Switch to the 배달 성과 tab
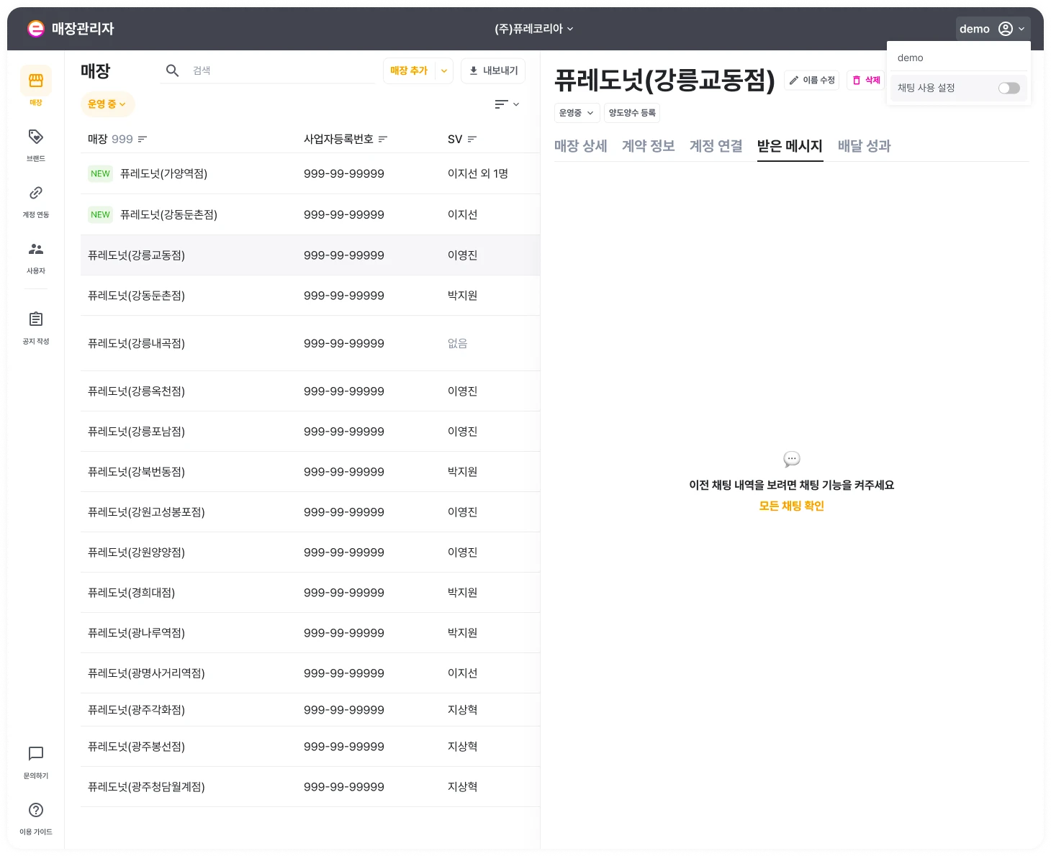This screenshot has height=856, width=1051. coord(864,146)
